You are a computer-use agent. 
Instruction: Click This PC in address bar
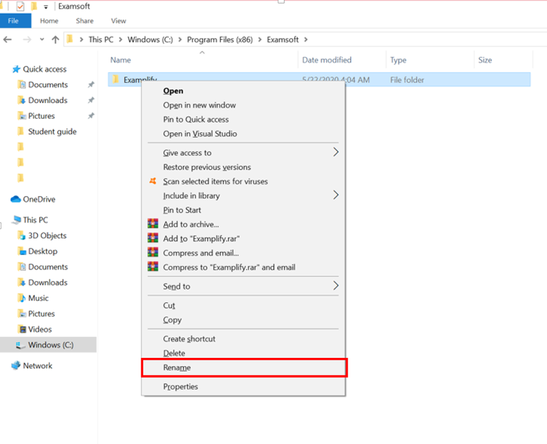[101, 40]
